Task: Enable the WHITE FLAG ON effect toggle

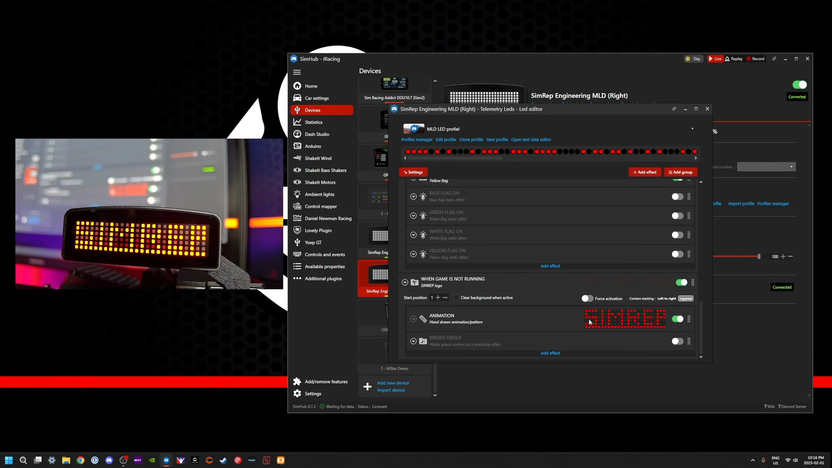Action: pos(677,235)
